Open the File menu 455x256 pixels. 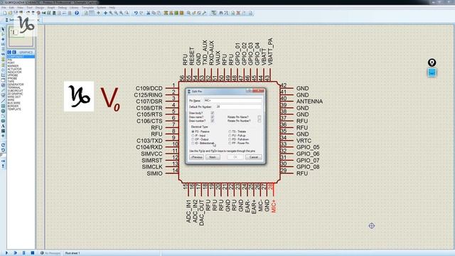4,8
